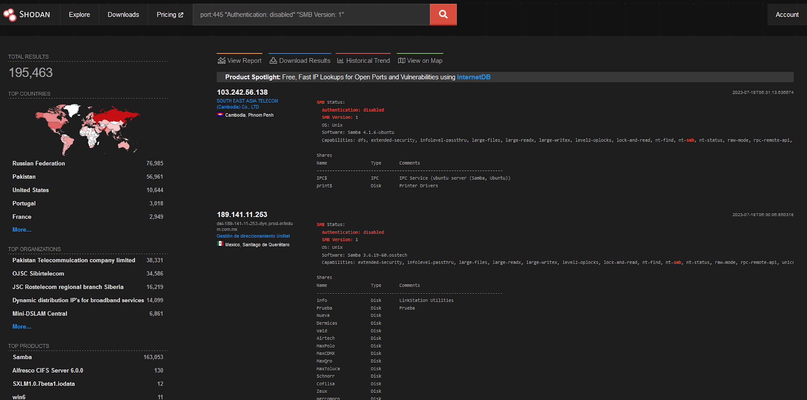Click the Mexico, Santiago de Querétaro location

tap(257, 245)
